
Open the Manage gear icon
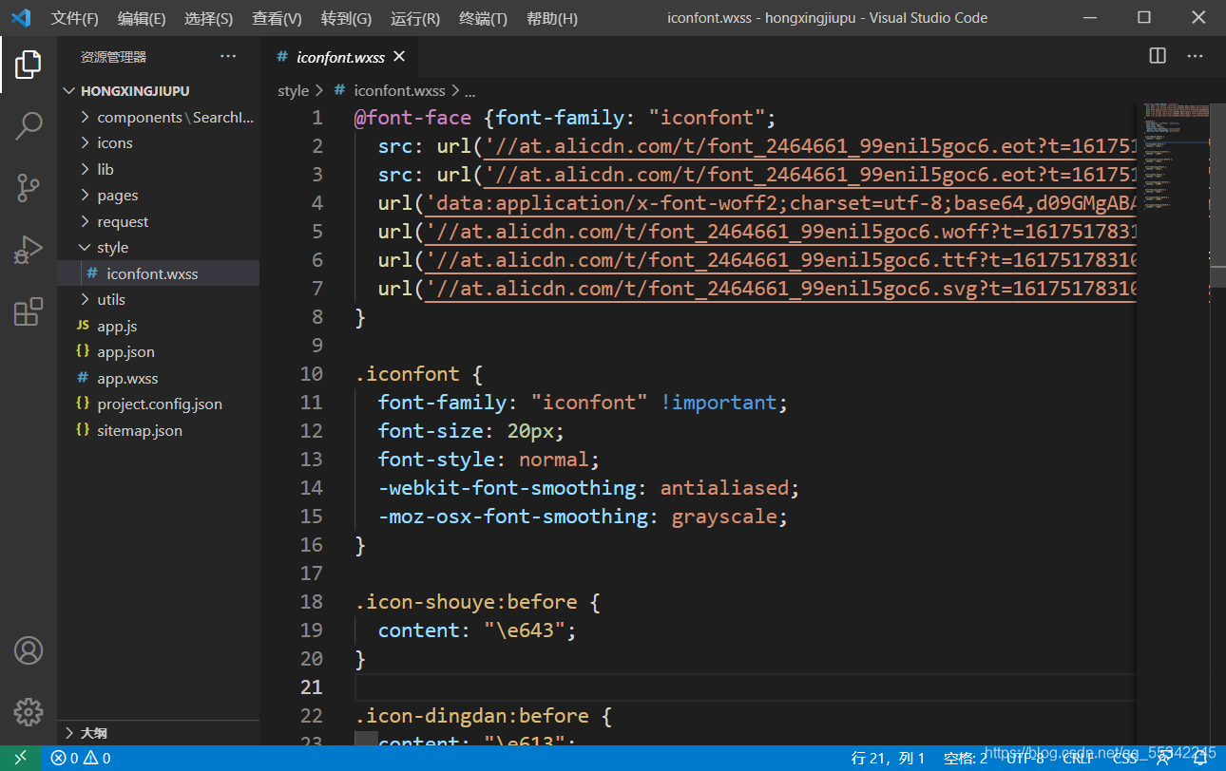29,711
